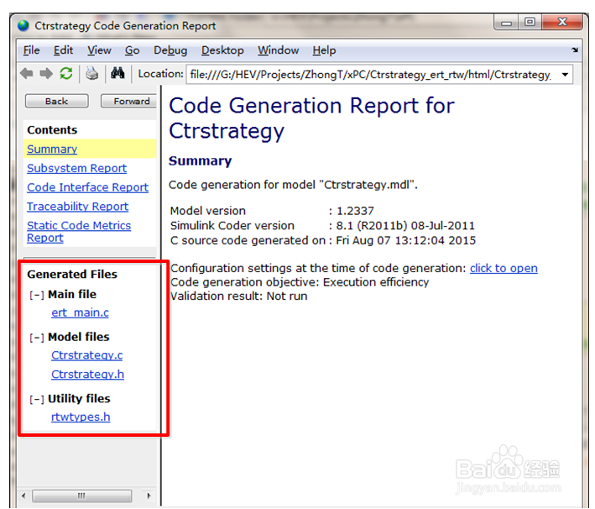Click the bold 'Summary' heading in report pane
This screenshot has height=509, width=595.
[x=200, y=160]
